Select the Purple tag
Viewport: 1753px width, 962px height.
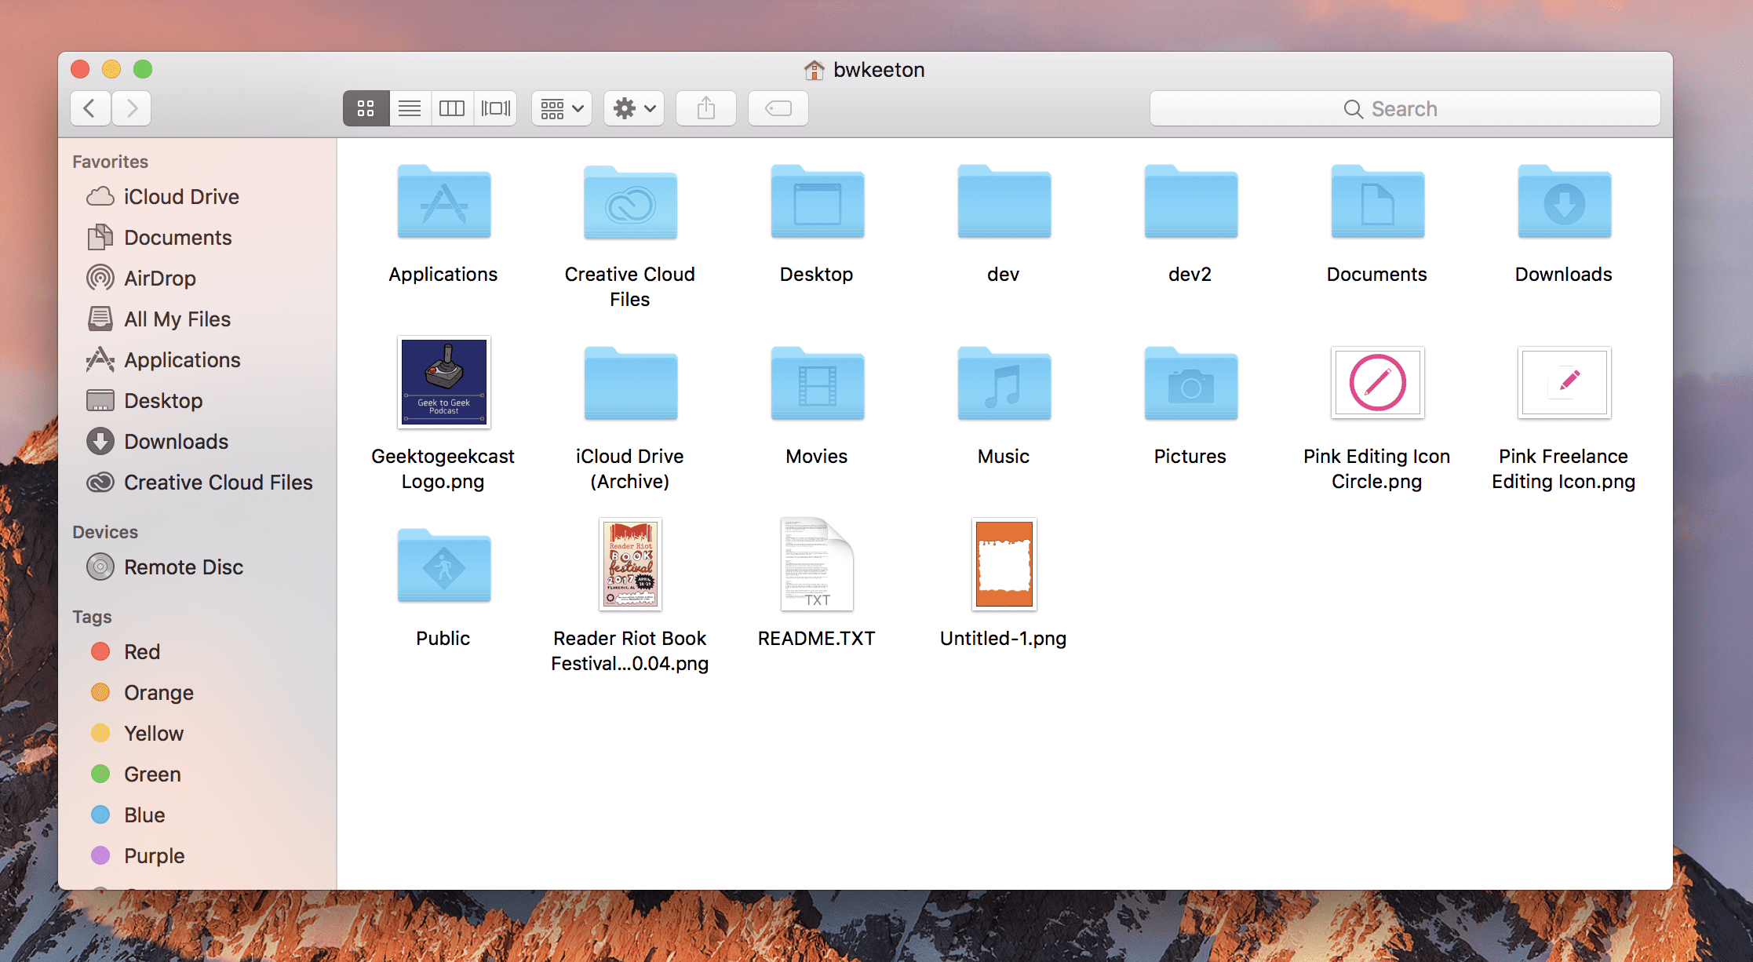(x=154, y=856)
